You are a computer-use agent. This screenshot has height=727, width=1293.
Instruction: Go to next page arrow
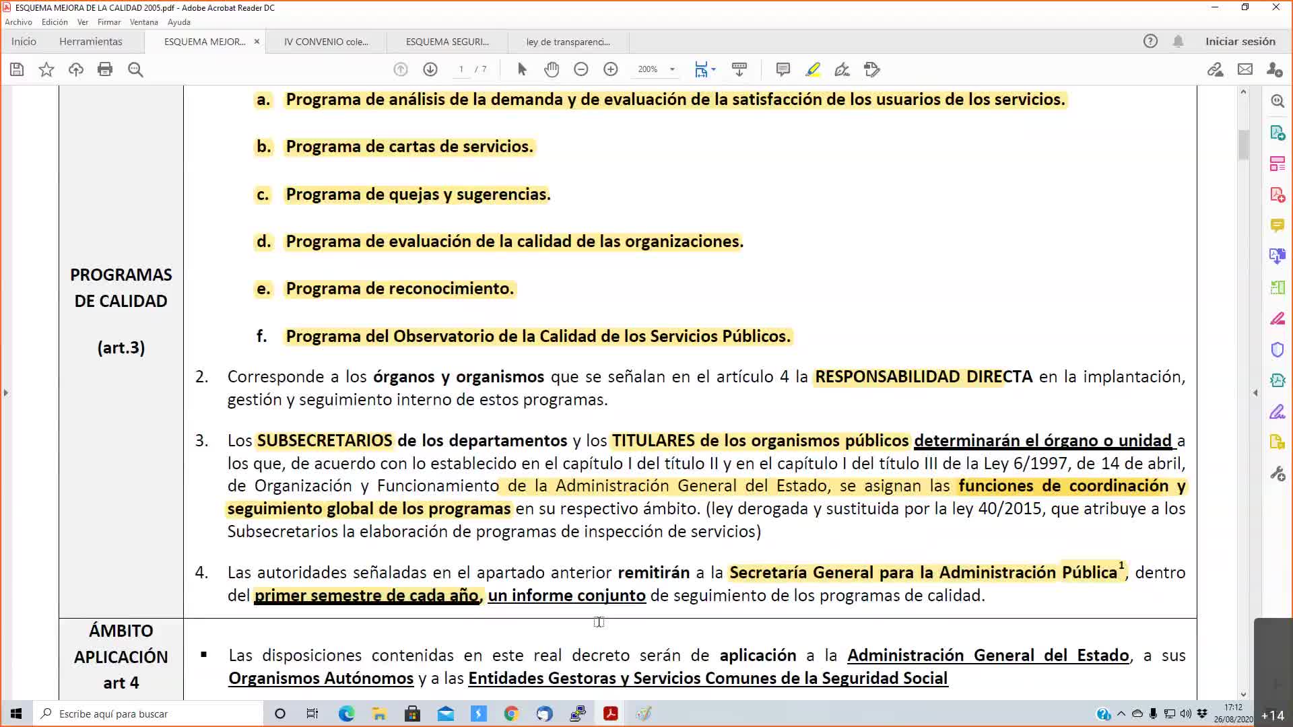(x=430, y=69)
